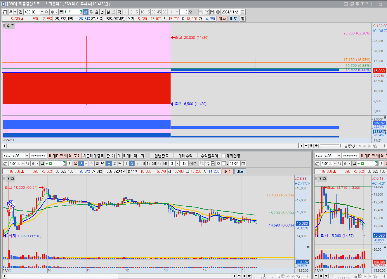The image size is (387, 279).
Task: Open chart environment gear icon under top chart
Action: 350,146
